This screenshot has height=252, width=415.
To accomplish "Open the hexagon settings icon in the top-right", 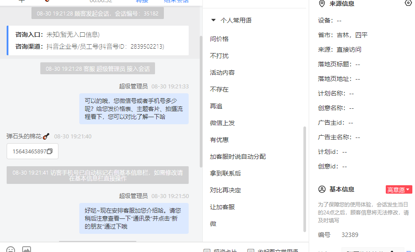I will [x=408, y=3].
